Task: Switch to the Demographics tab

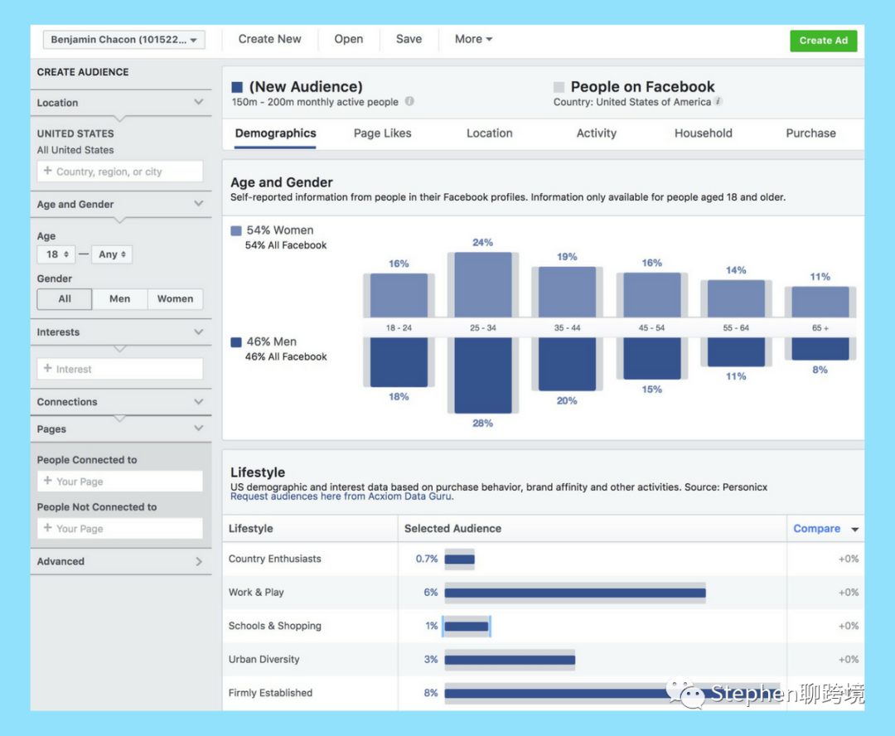Action: click(275, 133)
